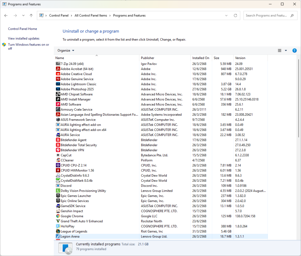Expand the address bar history dropdown
The width and height of the screenshot is (301, 256).
pyautogui.click(x=226, y=16)
